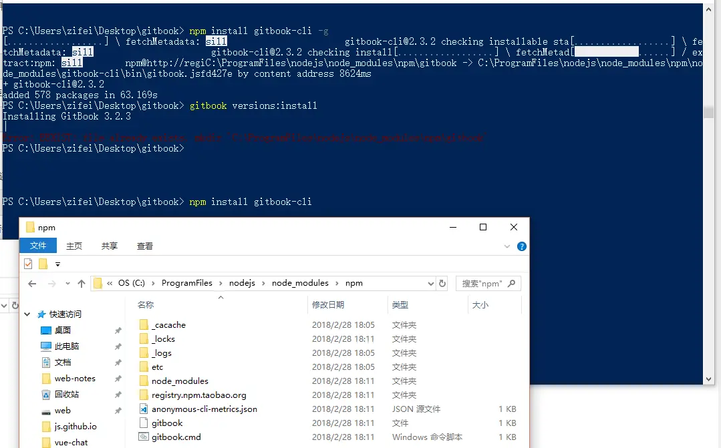Image resolution: width=721 pixels, height=448 pixels.
Task: Open vue-chat in the navigation pane
Action: point(71,443)
